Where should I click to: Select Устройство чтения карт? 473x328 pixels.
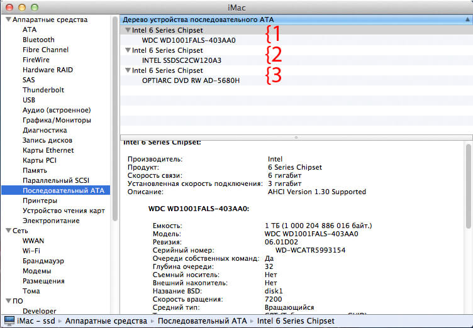tap(64, 210)
